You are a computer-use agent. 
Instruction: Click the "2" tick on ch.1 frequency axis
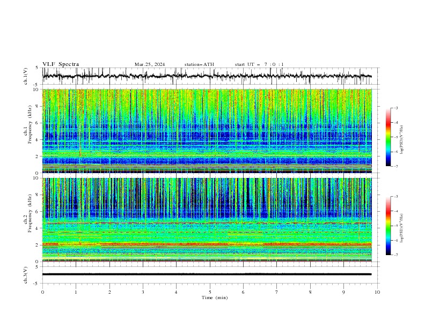click(38, 156)
